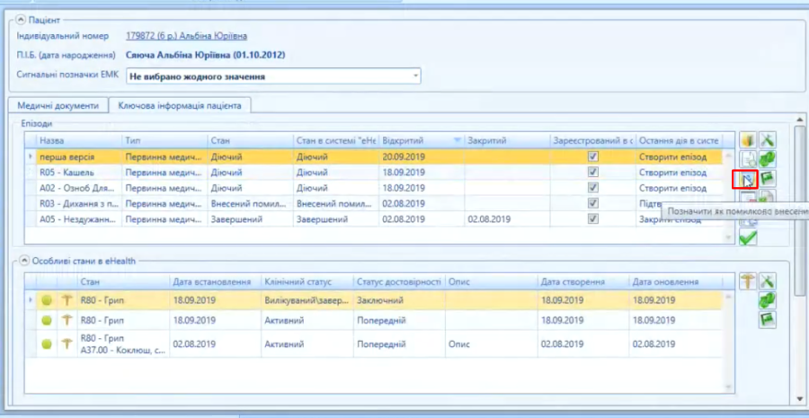Click the Опис description cell
Image resolution: width=809 pixels, height=418 pixels.
click(491, 344)
